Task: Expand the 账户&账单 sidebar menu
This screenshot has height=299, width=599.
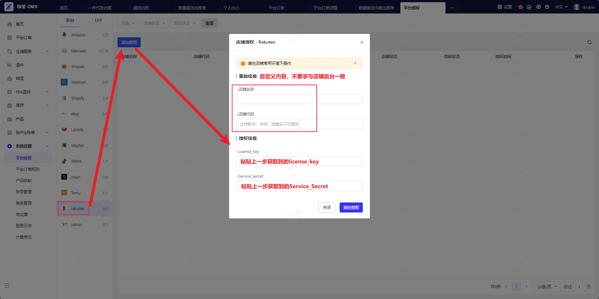Action: (47, 133)
